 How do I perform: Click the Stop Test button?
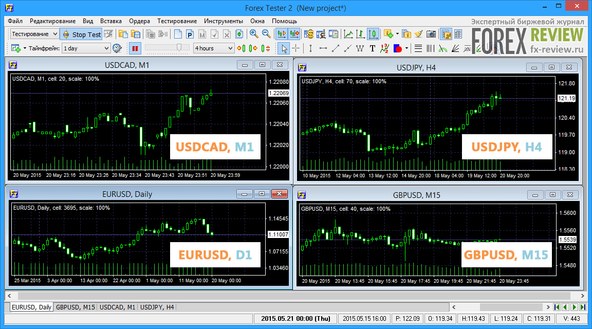[82, 34]
